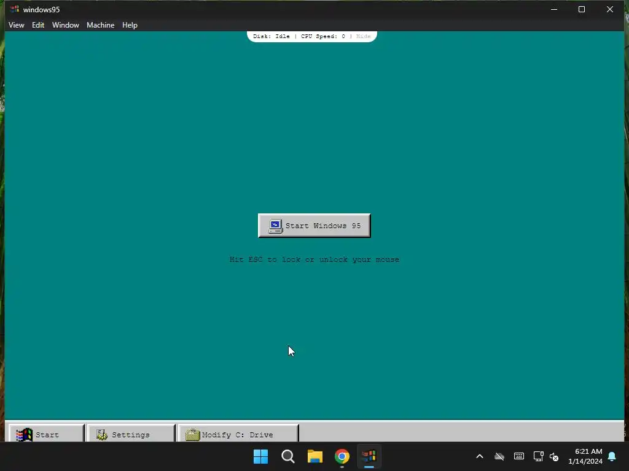Launch File Explorer from taskbar
The width and height of the screenshot is (629, 471).
pos(315,456)
